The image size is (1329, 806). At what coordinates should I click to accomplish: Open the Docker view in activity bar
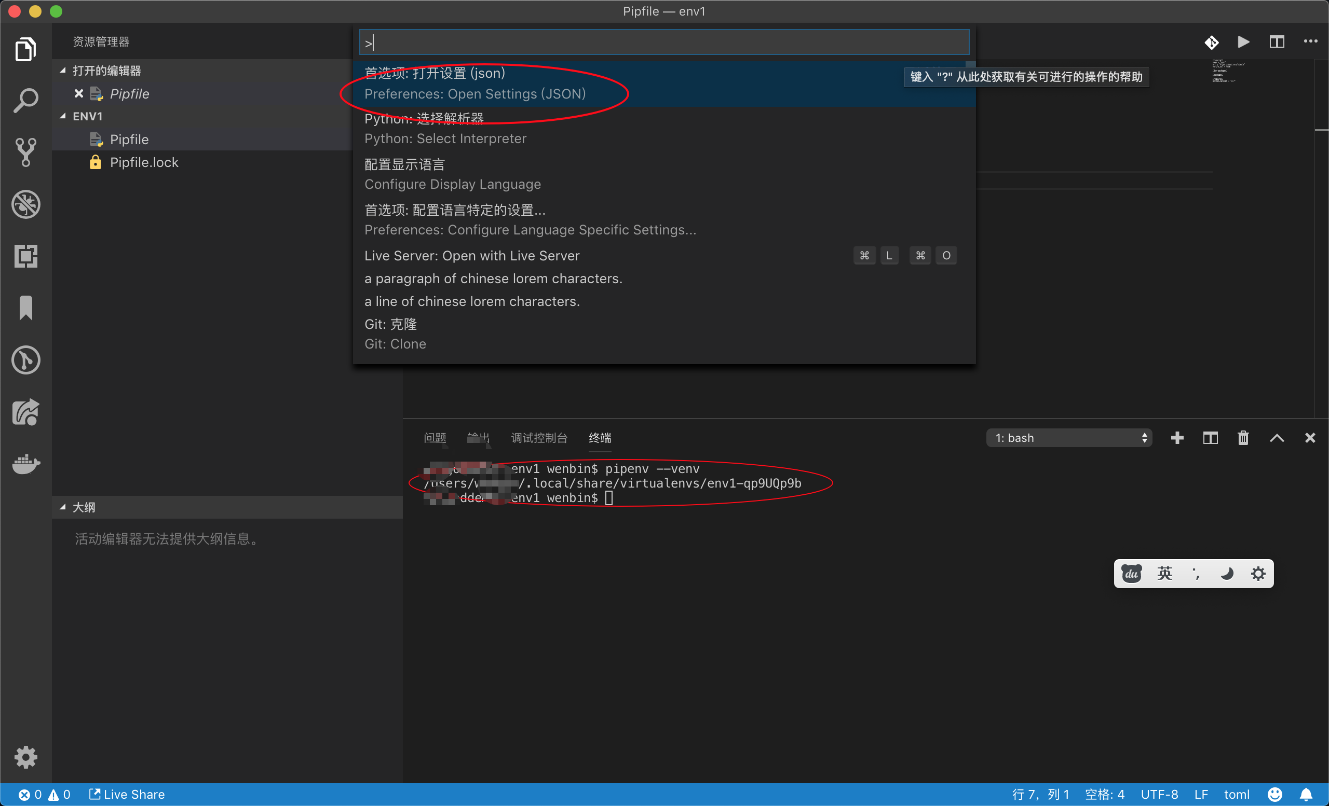click(25, 463)
